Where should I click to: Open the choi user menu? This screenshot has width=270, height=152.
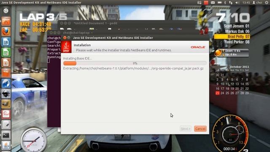(x=257, y=3)
